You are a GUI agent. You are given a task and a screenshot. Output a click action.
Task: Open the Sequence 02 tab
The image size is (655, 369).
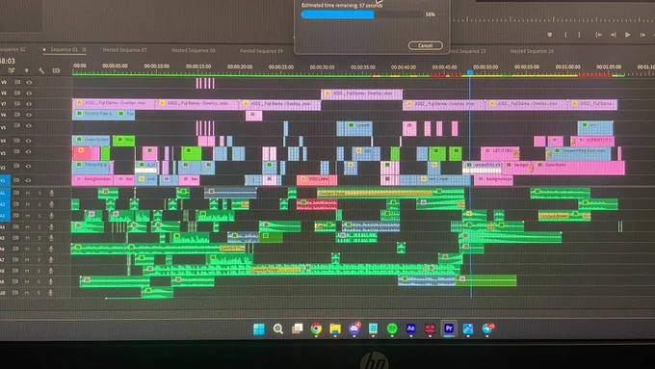[x=13, y=49]
